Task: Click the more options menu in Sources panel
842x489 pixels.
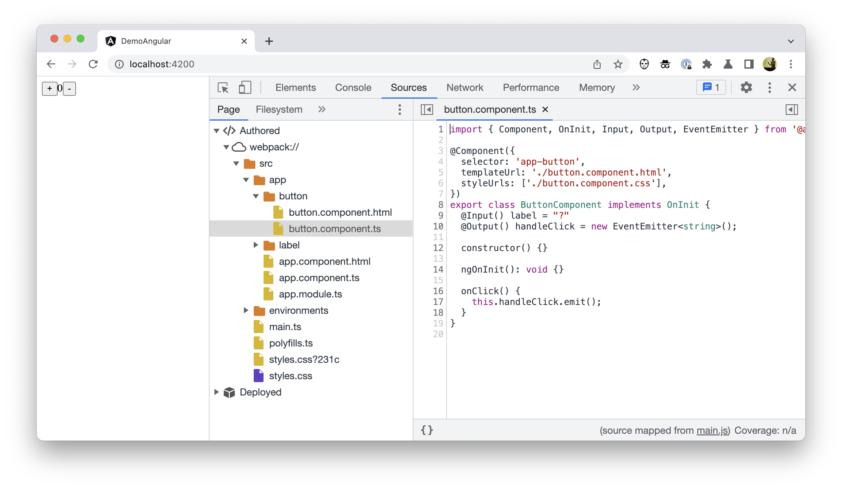Action: coord(400,110)
